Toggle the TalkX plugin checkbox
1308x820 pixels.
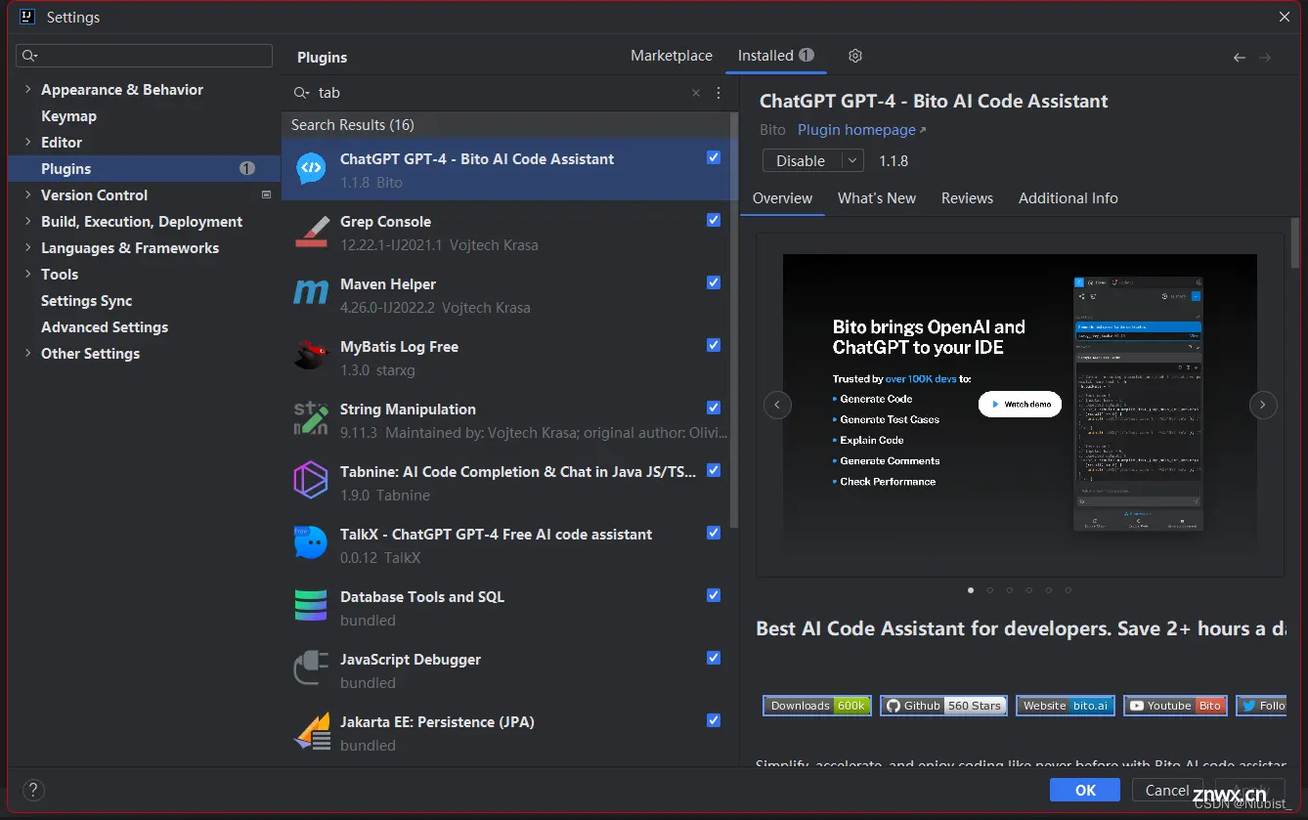[x=714, y=533]
